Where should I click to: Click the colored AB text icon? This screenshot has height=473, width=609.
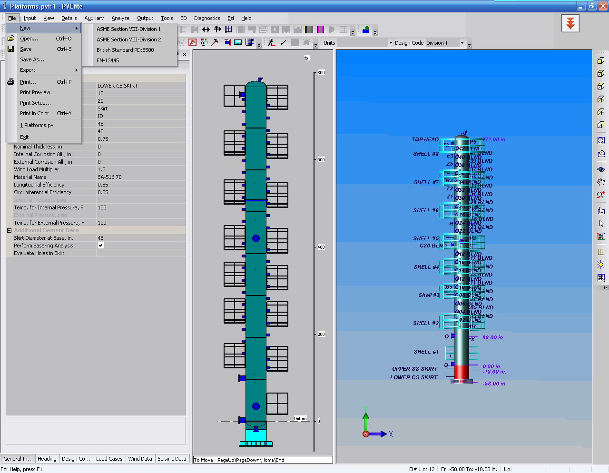(x=204, y=42)
